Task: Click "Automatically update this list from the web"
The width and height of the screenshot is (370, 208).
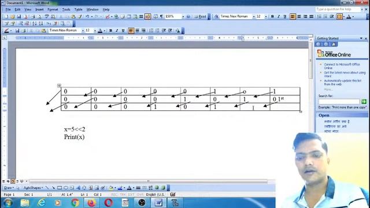Action: coord(342,82)
